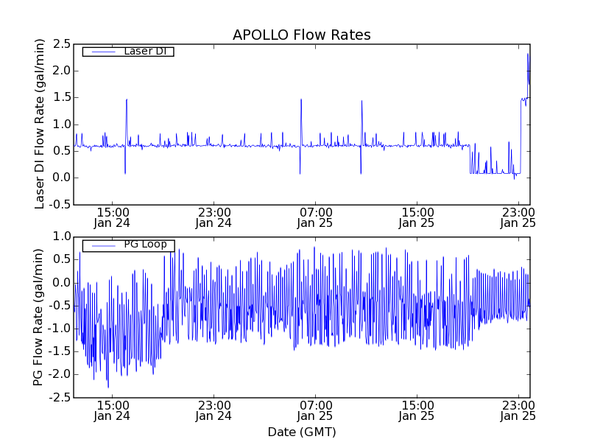Screen dimensions: 589x442
Task: Click "15:00 Jan 25" under the PG Loop plot
Action: (x=417, y=411)
